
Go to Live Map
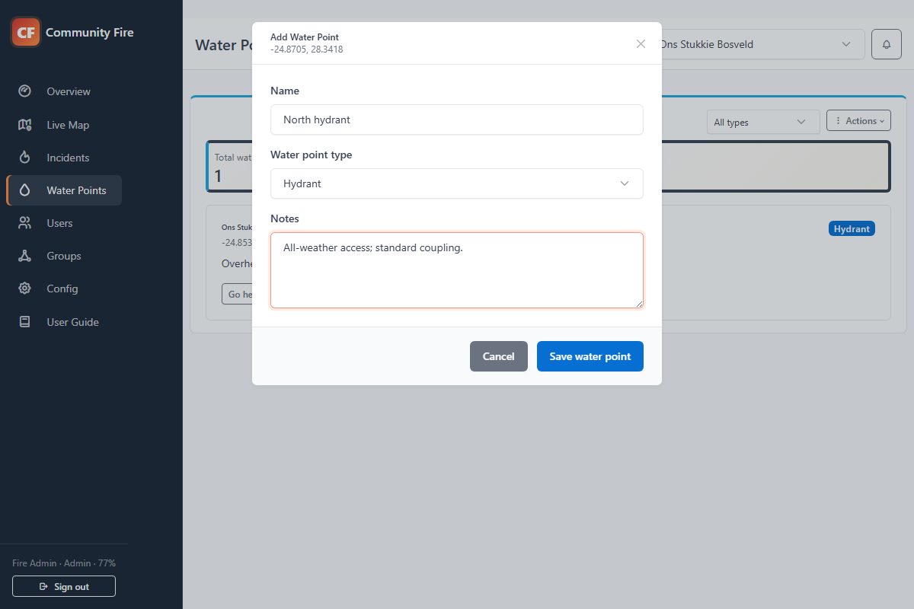tap(64, 125)
